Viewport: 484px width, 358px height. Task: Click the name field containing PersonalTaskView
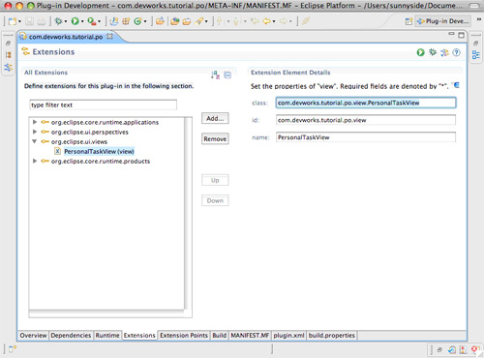click(366, 137)
